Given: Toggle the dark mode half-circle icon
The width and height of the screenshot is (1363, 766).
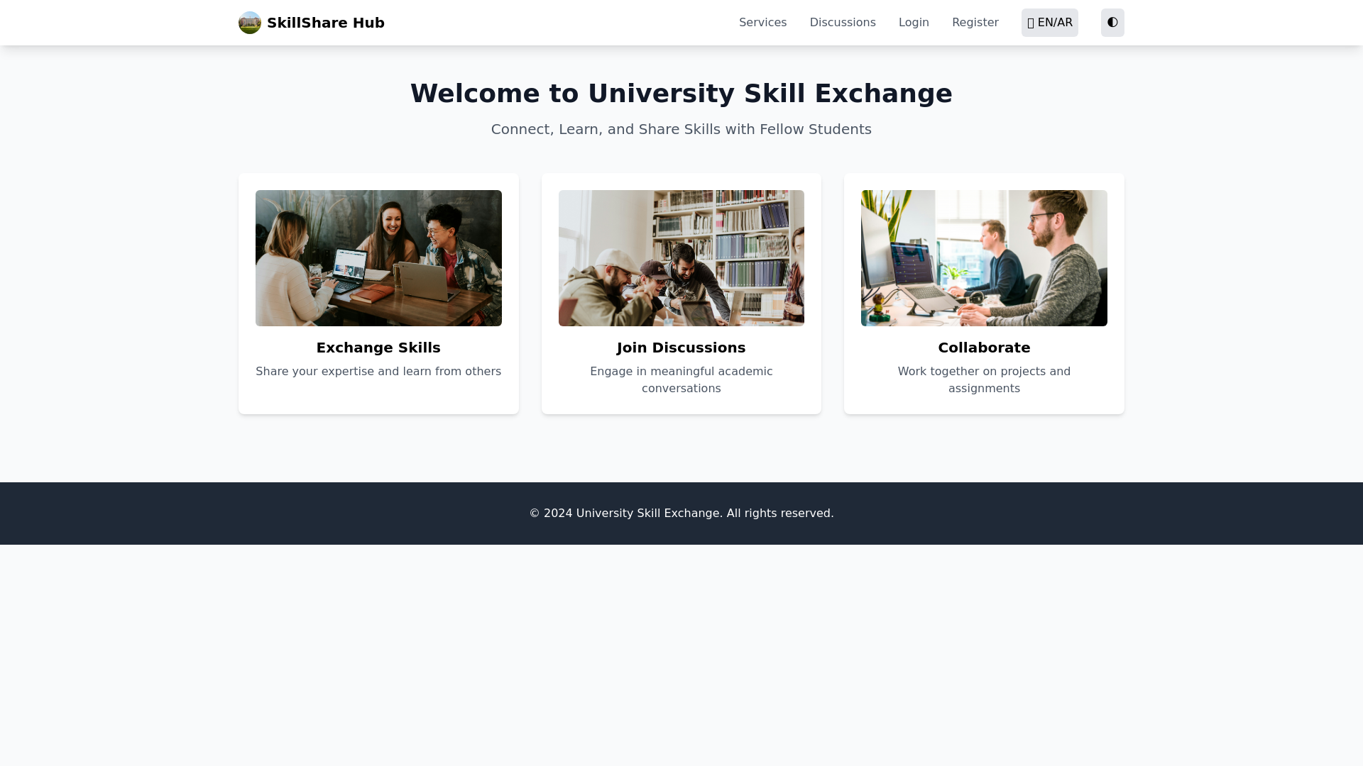Looking at the screenshot, I should point(1112,23).
